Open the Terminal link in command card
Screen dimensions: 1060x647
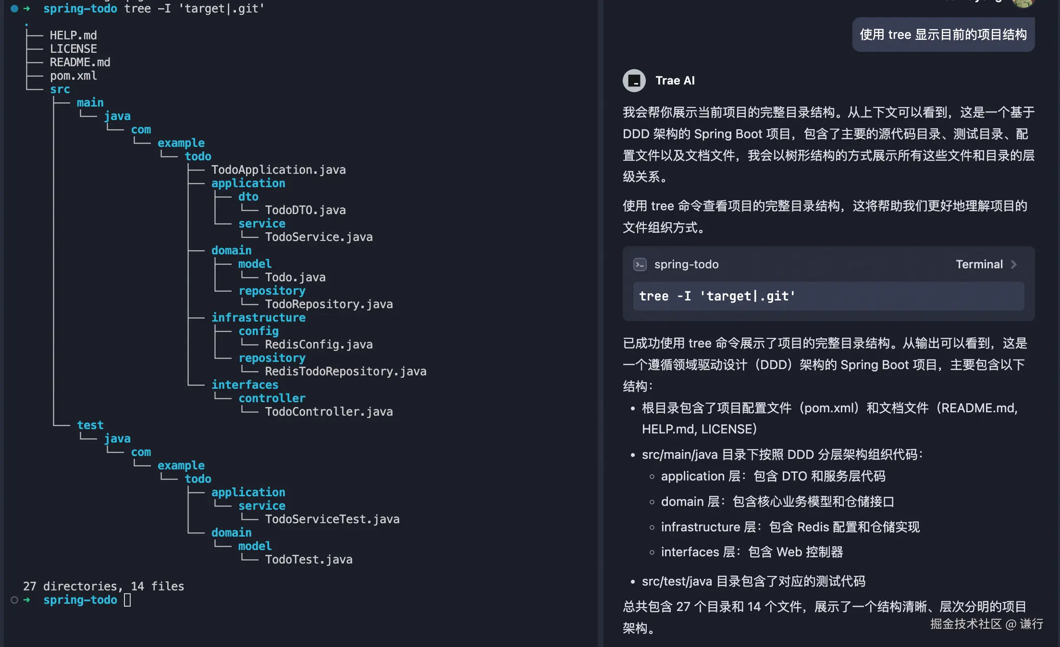click(979, 264)
